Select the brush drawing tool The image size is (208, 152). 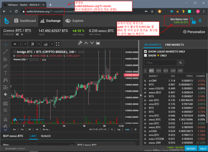pyautogui.click(x=6, y=66)
